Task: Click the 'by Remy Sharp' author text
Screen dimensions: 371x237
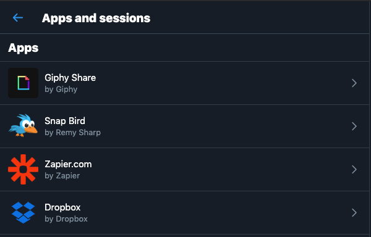Action: (72, 133)
